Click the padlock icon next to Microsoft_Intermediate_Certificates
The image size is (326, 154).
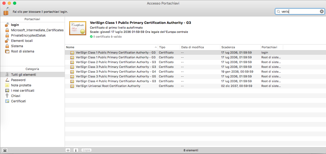[x=7, y=30]
